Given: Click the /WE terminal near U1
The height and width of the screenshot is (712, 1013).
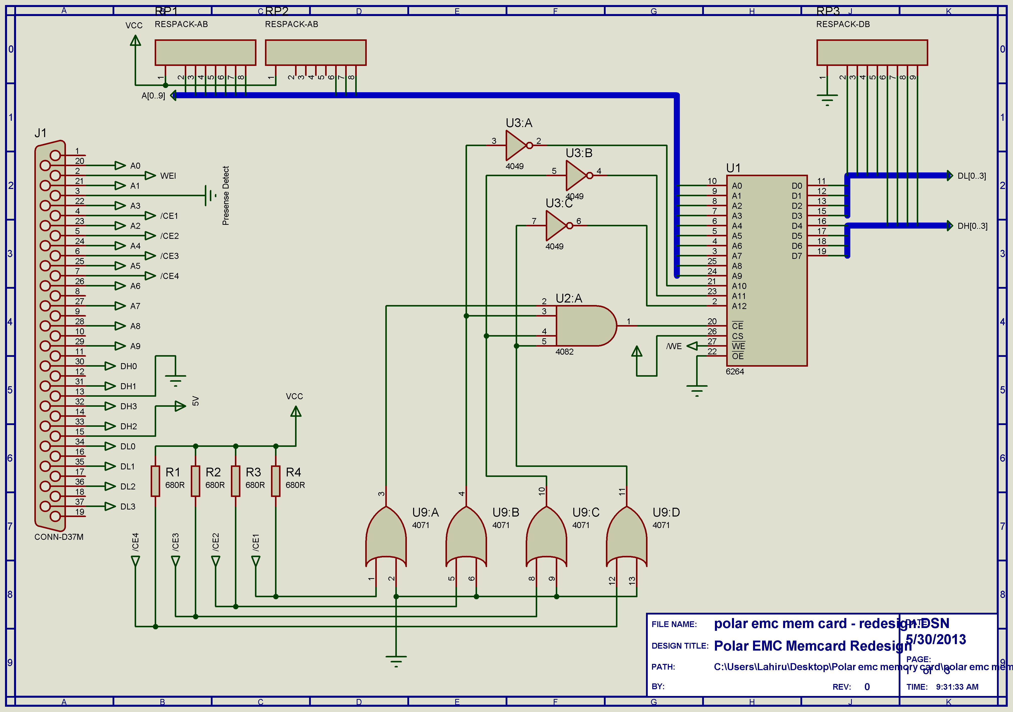Looking at the screenshot, I should [692, 346].
